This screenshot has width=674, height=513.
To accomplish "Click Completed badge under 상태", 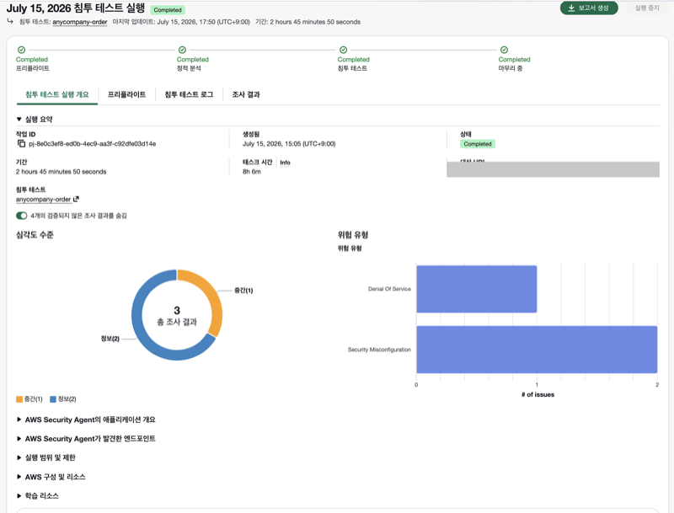I will [x=478, y=144].
